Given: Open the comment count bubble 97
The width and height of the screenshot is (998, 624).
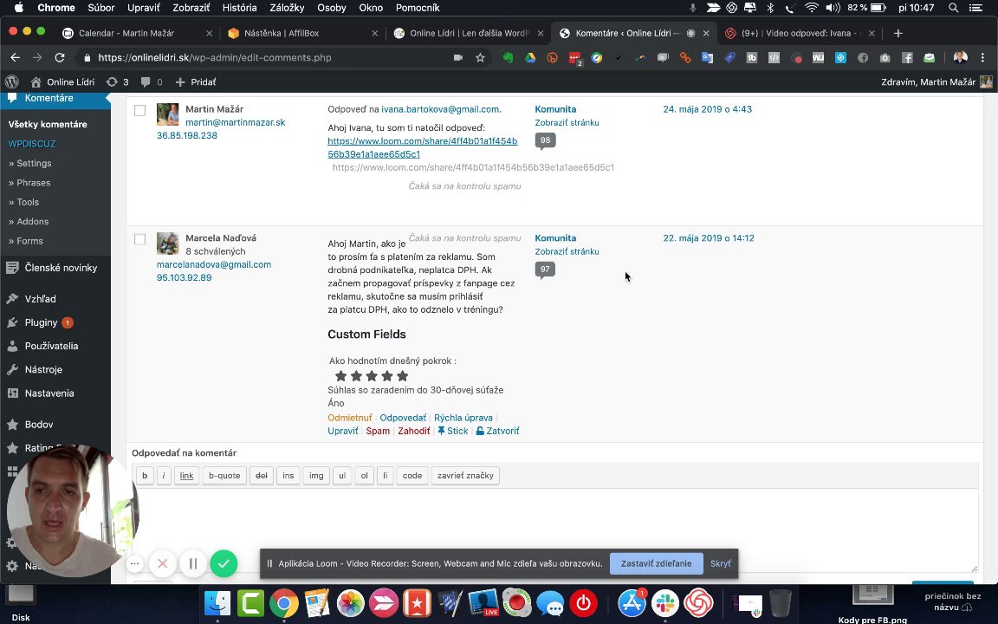Looking at the screenshot, I should click(546, 270).
